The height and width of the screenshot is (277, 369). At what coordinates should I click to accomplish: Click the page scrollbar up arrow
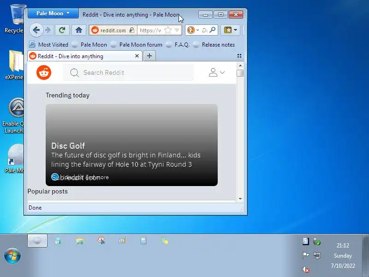(x=240, y=66)
